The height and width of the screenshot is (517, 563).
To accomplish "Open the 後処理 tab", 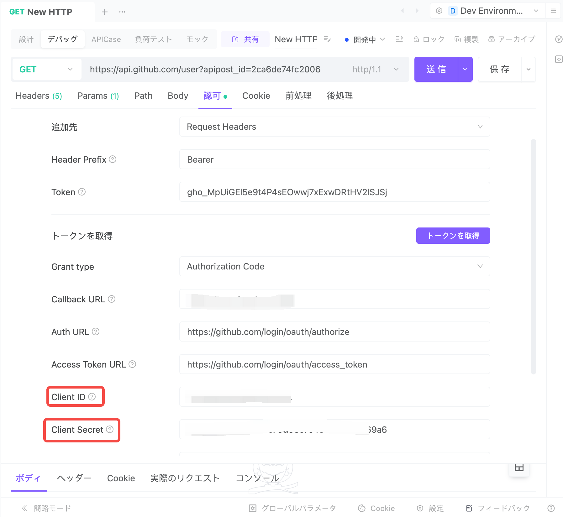I will [340, 96].
